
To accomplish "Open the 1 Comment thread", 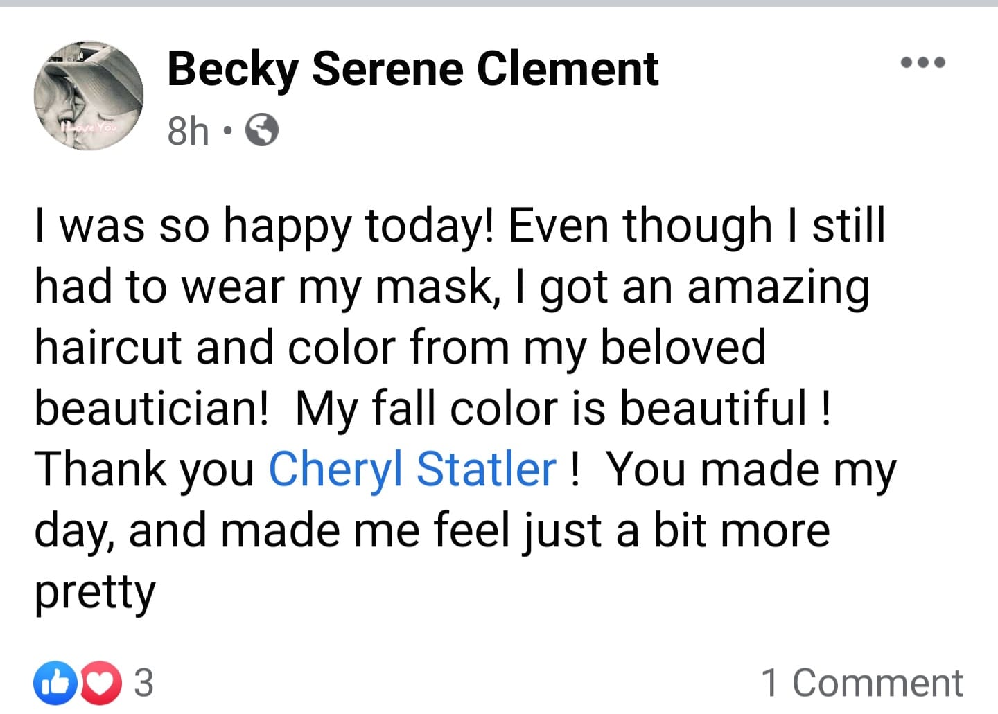I will 861,683.
